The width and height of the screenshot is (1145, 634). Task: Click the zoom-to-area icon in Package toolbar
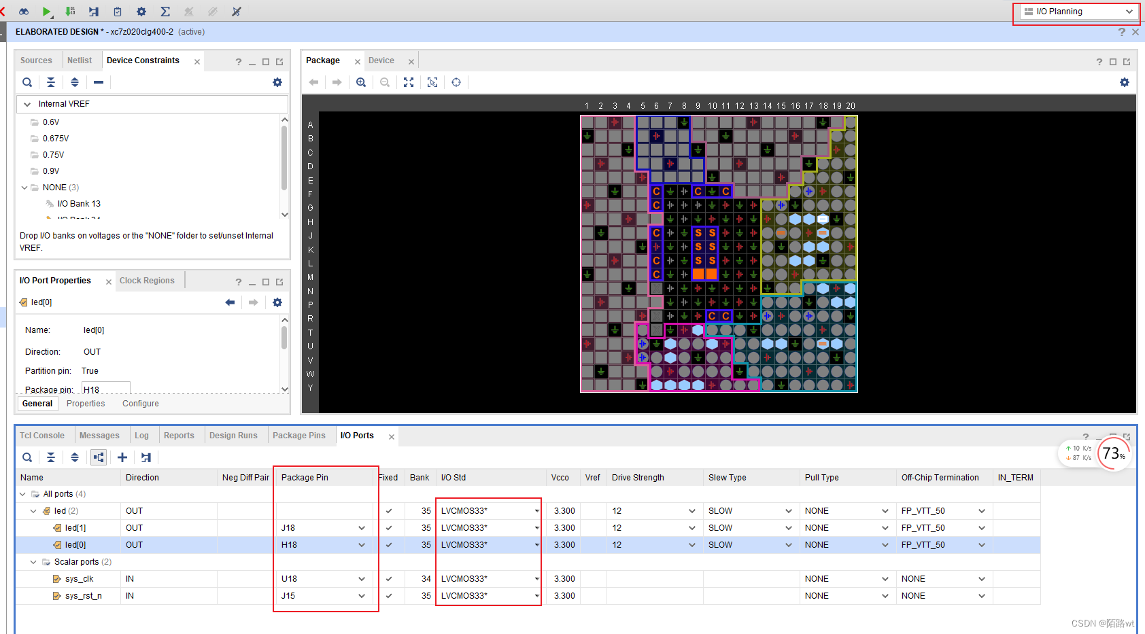click(432, 82)
